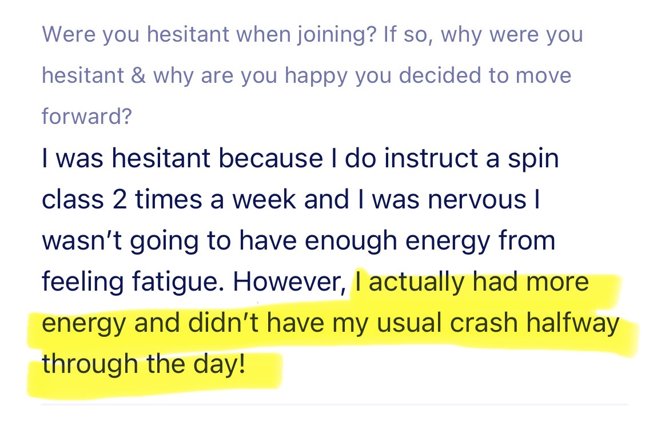Click the horizontal divider line below the answer
The image size is (669, 426).
(334, 404)
